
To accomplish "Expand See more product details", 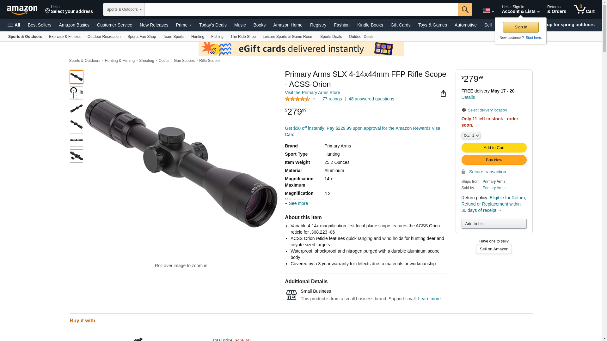I will coord(297,203).
